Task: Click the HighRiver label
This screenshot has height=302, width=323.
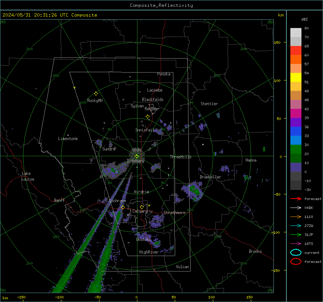Action: click(149, 252)
